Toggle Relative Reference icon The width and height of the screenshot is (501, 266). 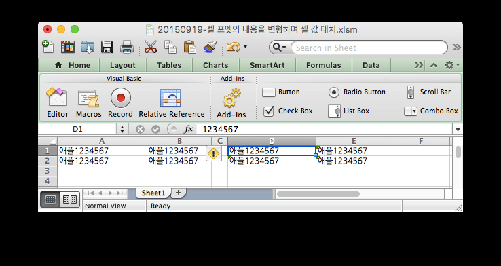coord(170,98)
